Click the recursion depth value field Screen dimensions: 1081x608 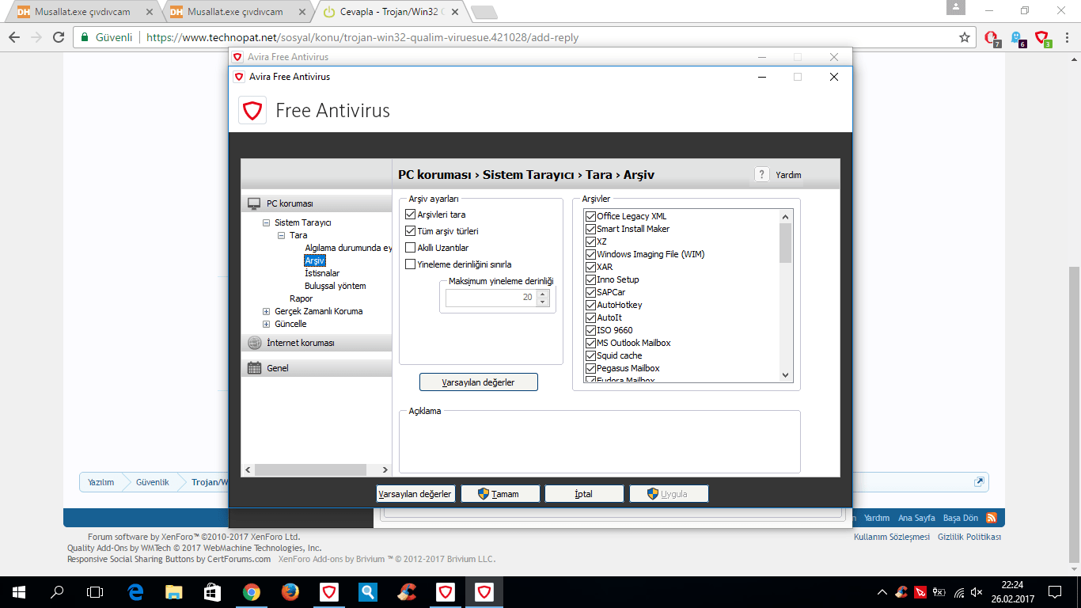point(491,298)
